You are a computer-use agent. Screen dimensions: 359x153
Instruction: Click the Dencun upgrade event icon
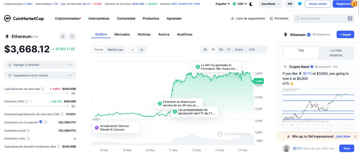point(97,128)
